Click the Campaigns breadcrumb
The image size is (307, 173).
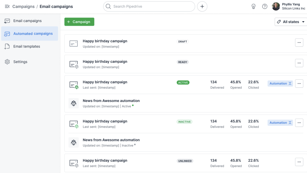pyautogui.click(x=24, y=7)
